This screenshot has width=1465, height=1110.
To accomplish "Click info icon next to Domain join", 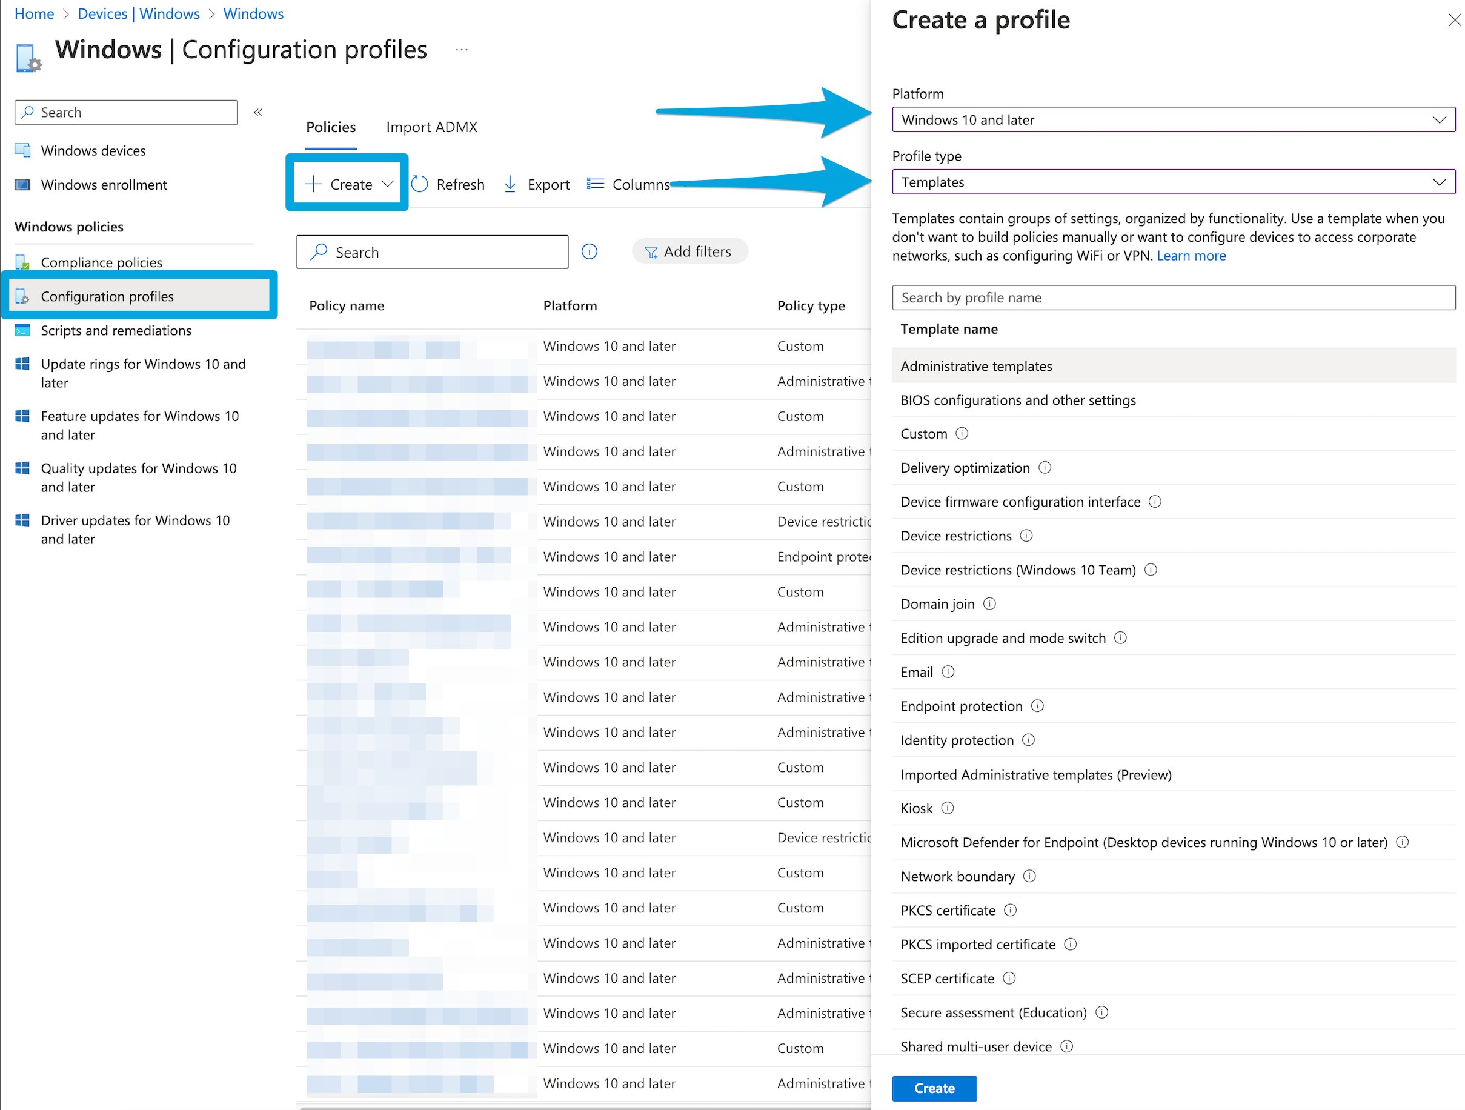I will coord(989,603).
